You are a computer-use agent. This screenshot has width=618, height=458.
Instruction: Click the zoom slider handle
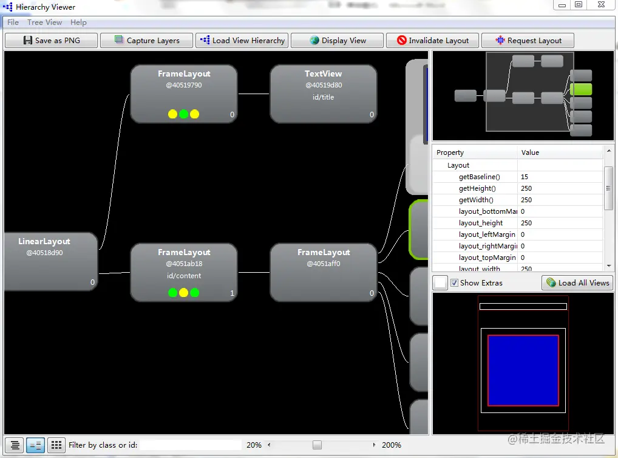(317, 445)
